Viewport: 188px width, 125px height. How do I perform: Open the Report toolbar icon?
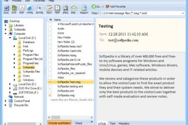pos(84,9)
